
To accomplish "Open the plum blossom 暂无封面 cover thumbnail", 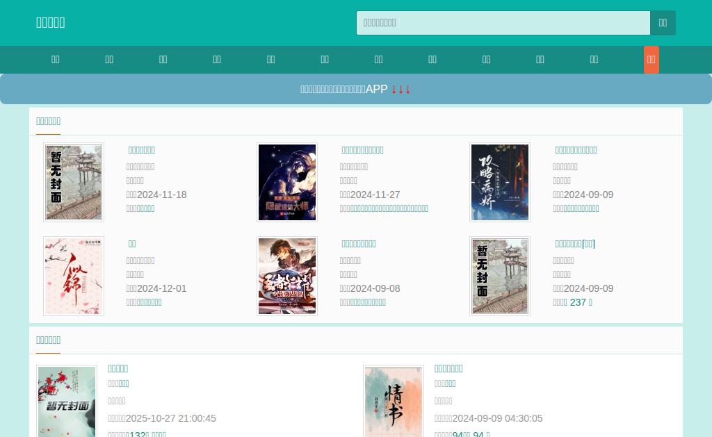I will tap(67, 401).
